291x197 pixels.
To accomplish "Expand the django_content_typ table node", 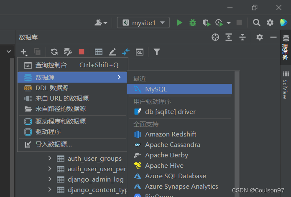I will coord(50,189).
